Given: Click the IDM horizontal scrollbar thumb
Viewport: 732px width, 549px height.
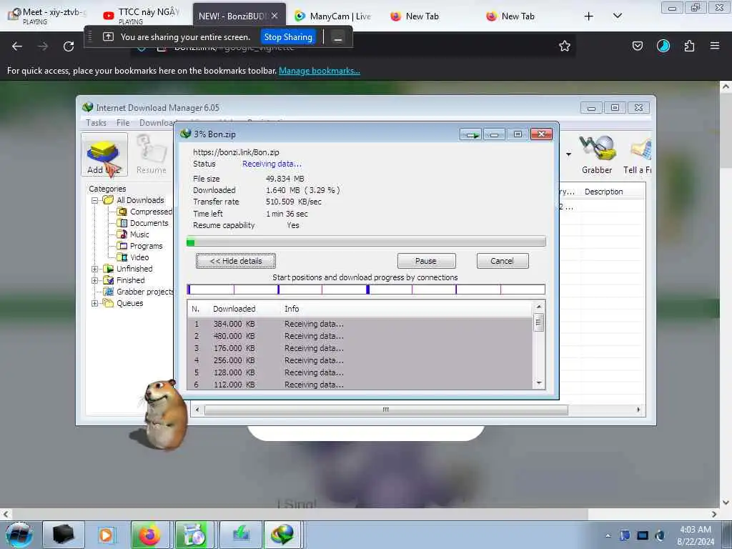Looking at the screenshot, I should (x=386, y=410).
